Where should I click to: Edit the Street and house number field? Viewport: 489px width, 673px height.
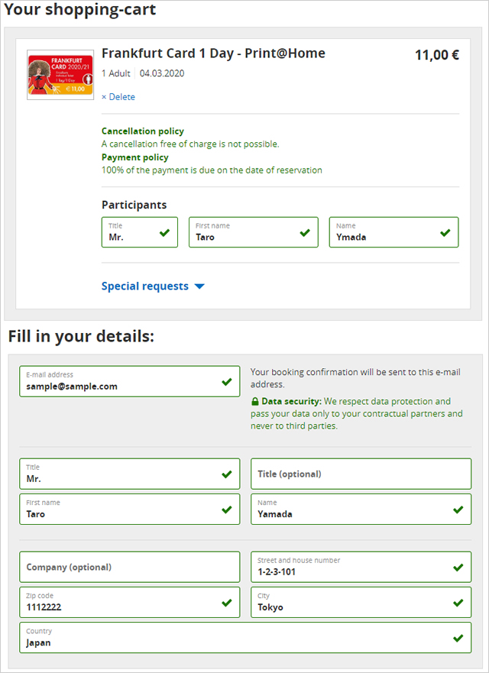[361, 567]
